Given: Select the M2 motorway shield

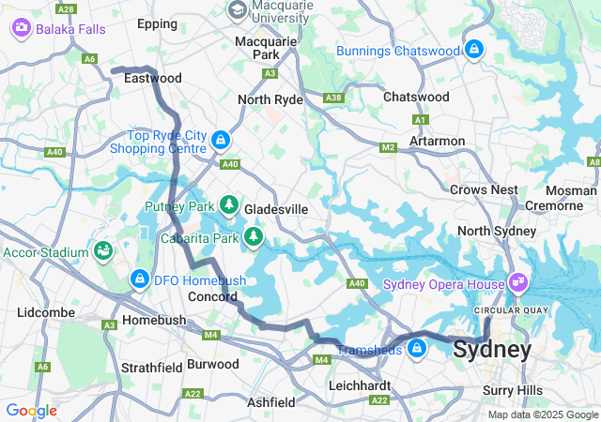Looking at the screenshot, I should (x=388, y=147).
